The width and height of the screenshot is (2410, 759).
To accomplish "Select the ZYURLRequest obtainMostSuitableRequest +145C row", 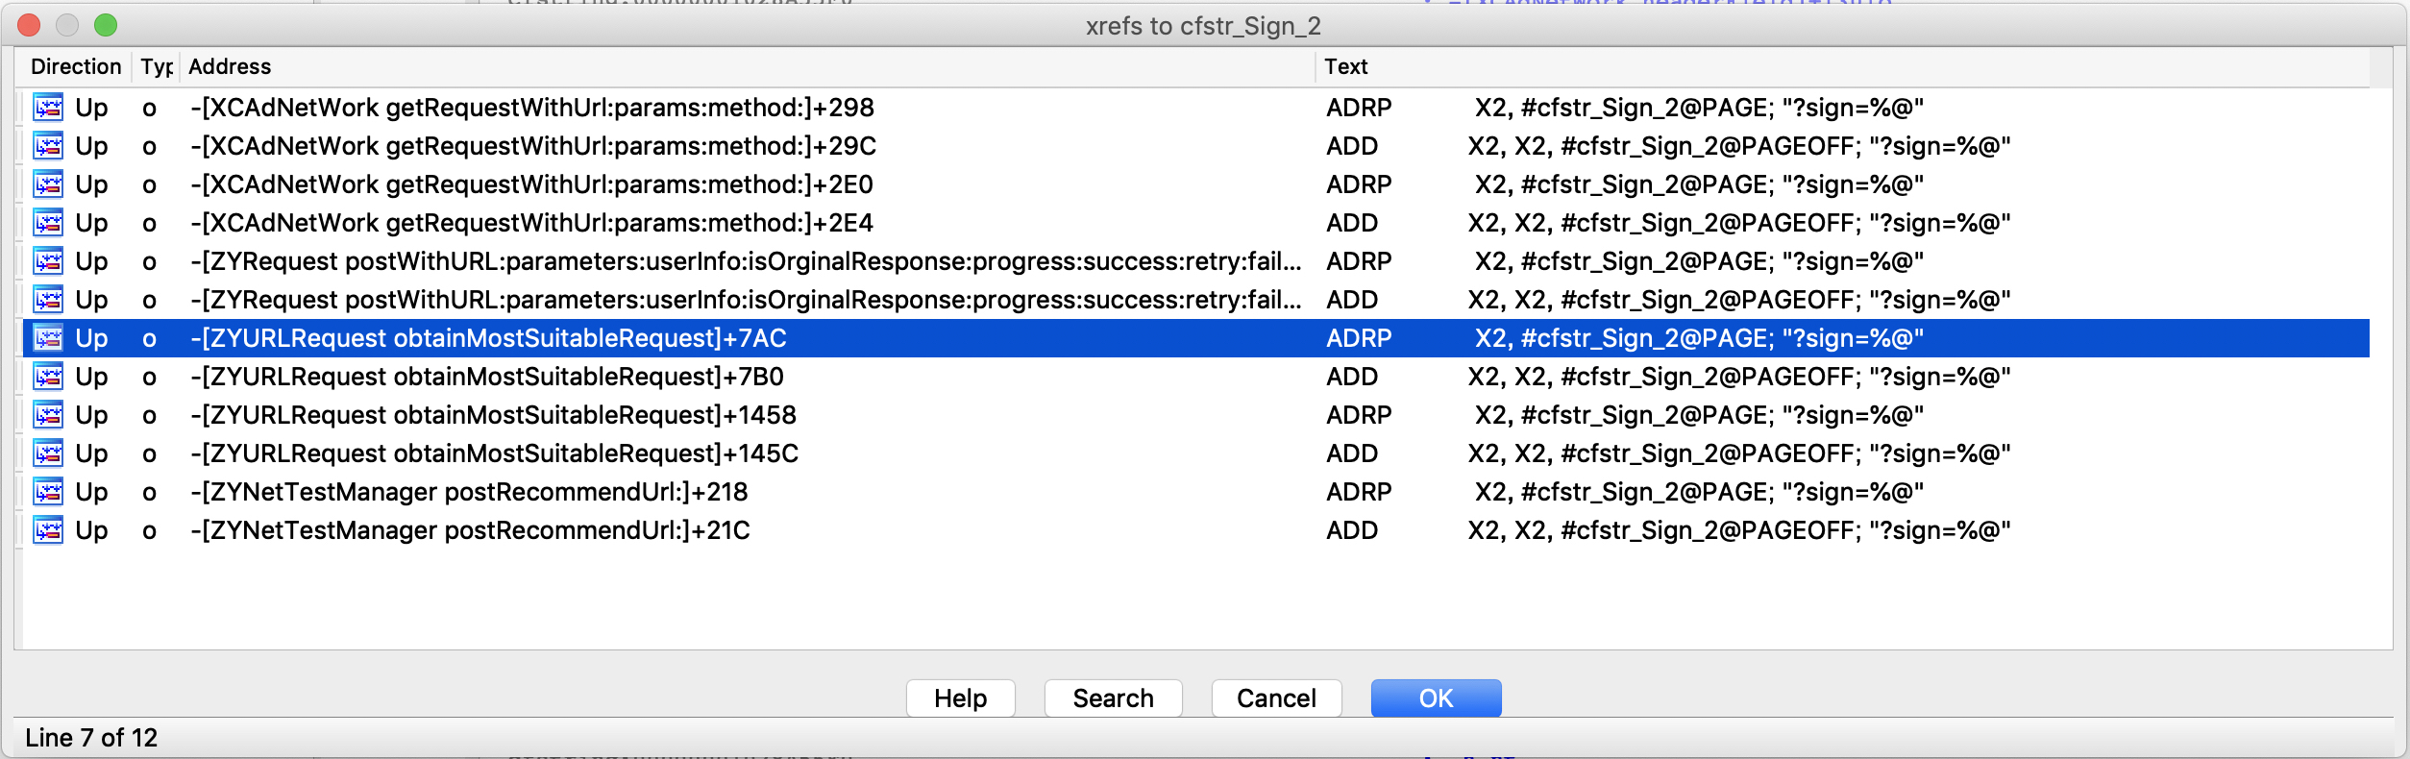I will pos(1195,453).
